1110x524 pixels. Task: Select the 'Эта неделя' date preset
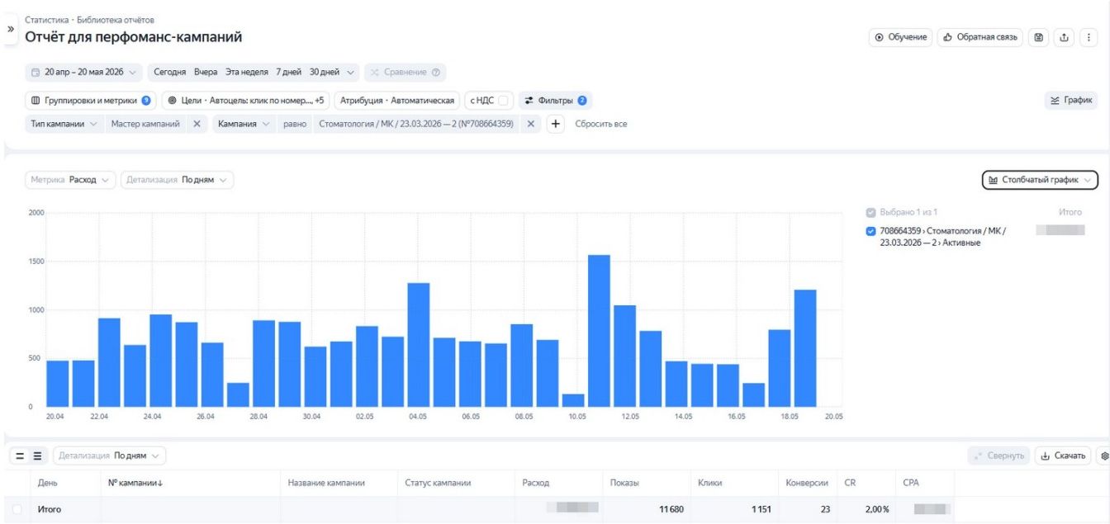tap(247, 73)
